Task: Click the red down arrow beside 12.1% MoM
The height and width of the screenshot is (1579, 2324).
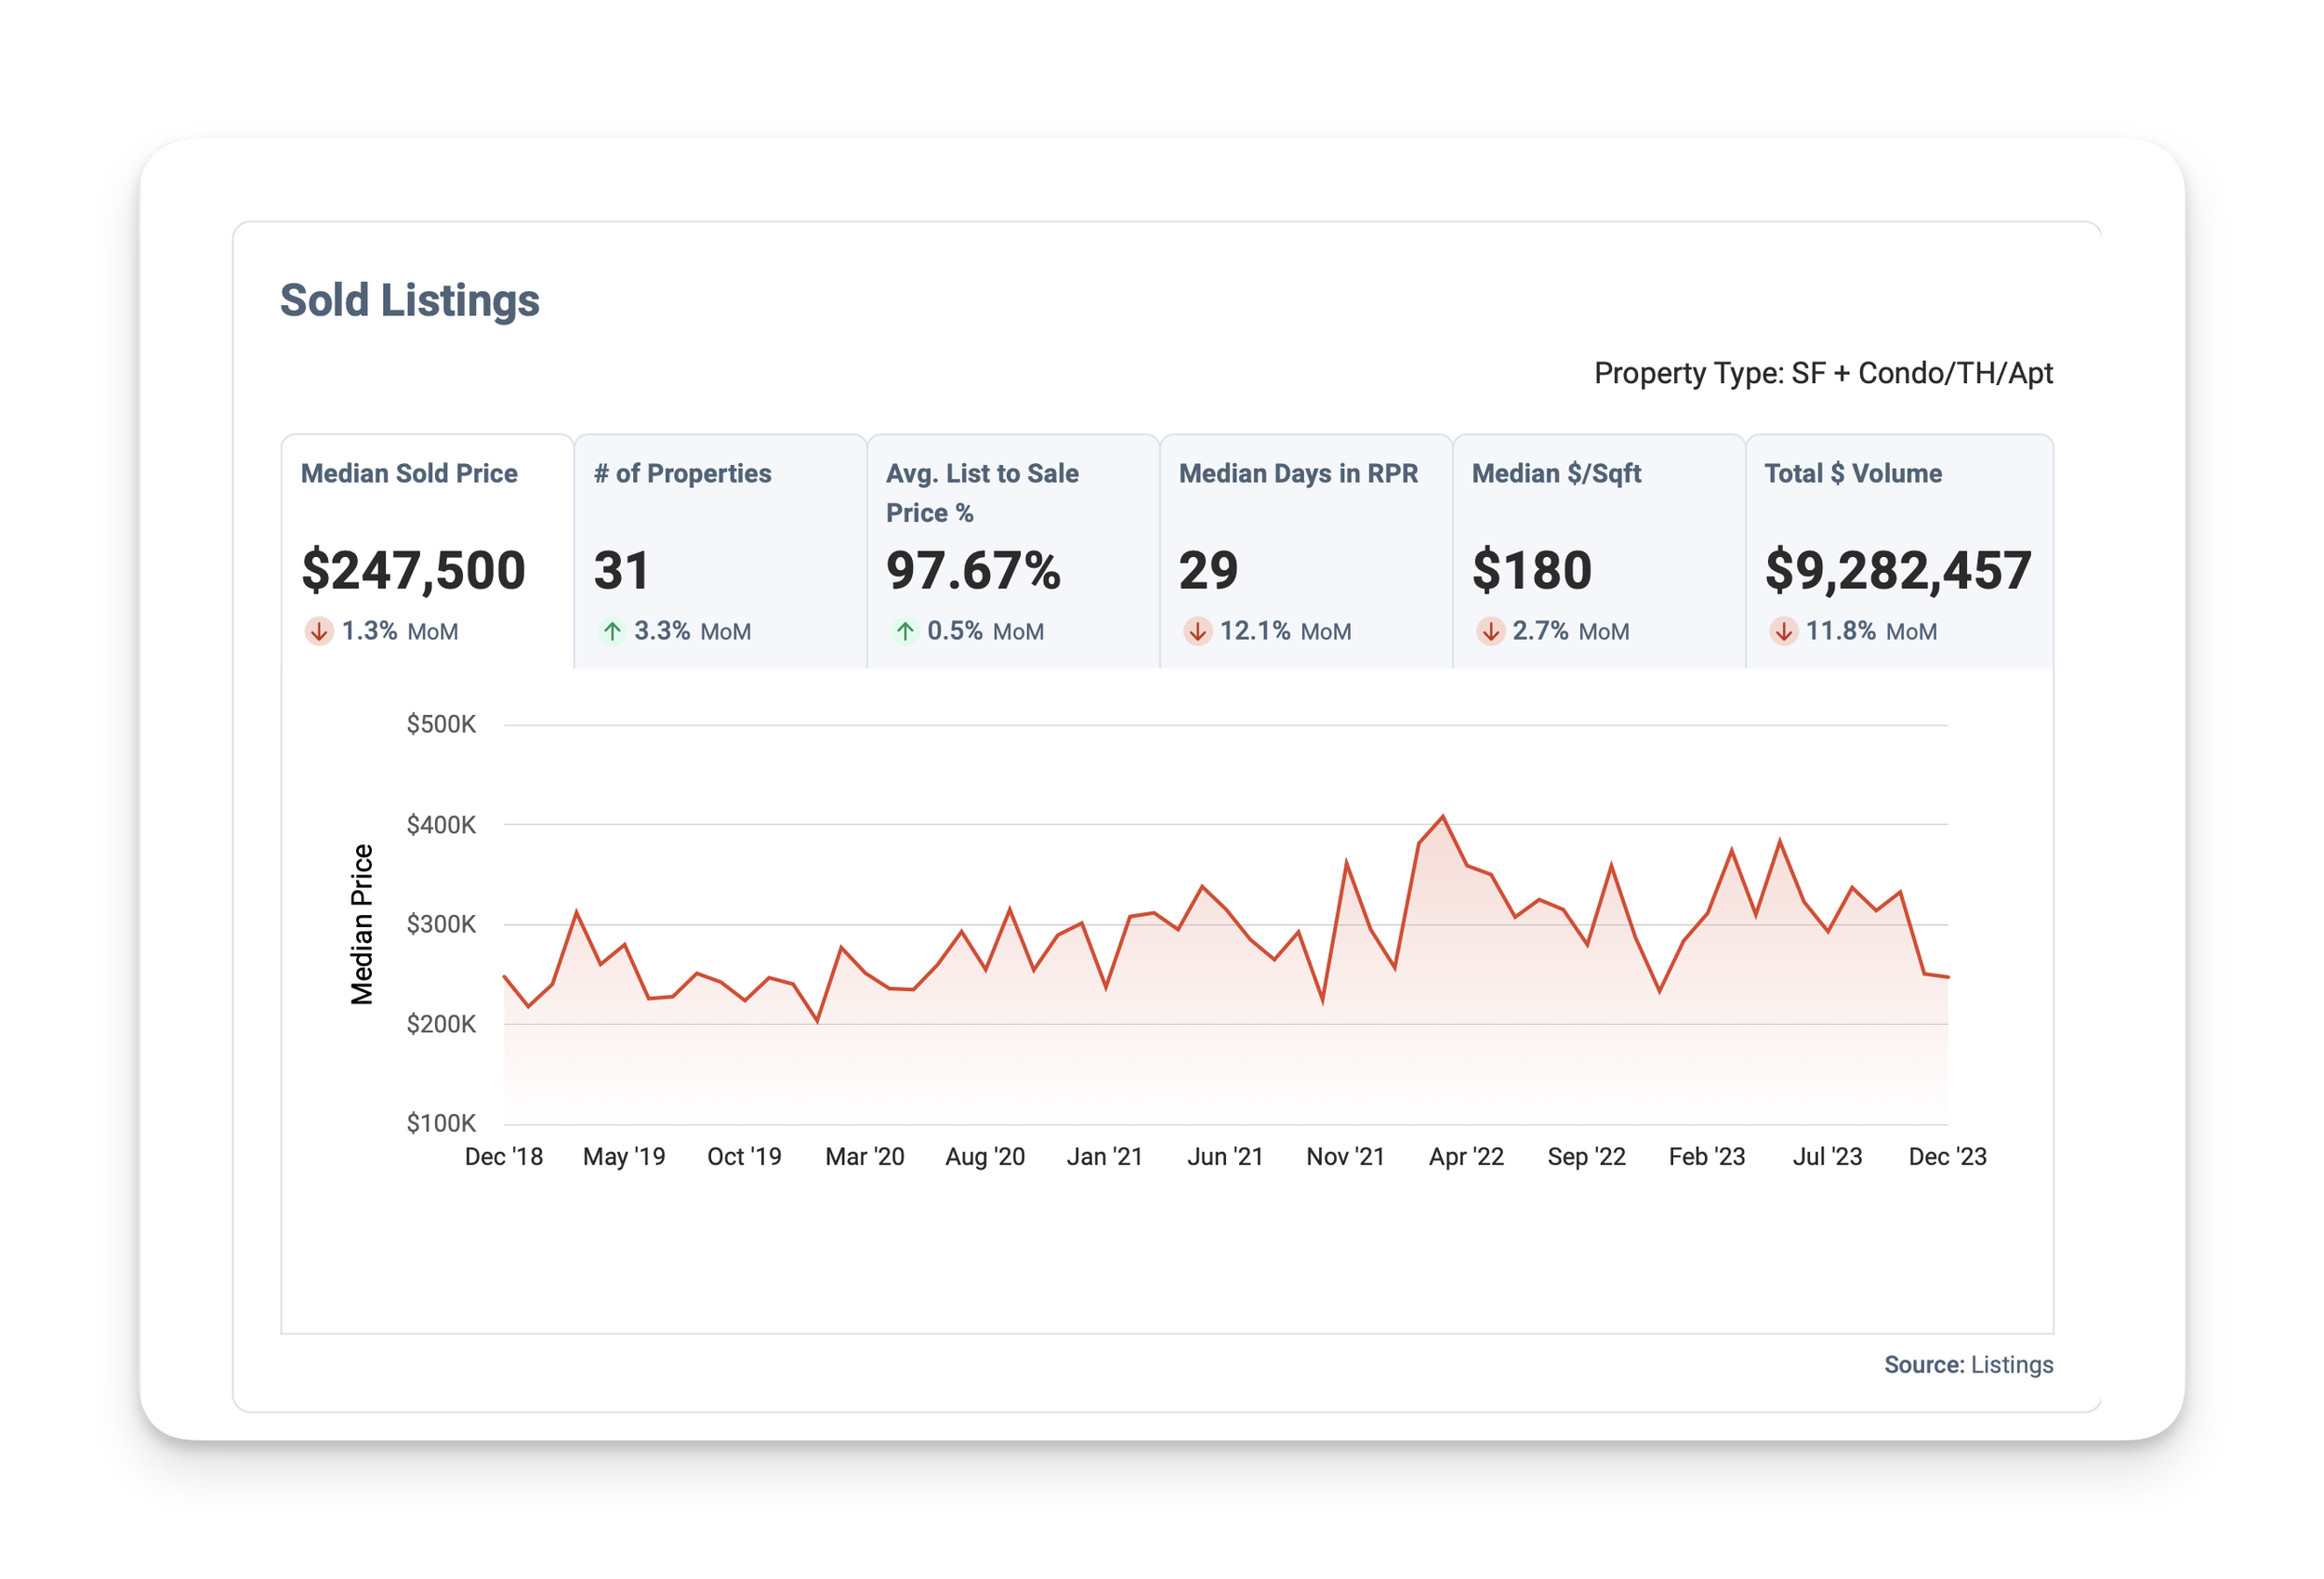Action: (1198, 631)
